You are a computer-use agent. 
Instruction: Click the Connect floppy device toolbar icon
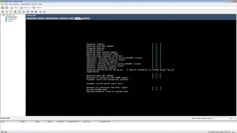pyautogui.click(x=36, y=12)
